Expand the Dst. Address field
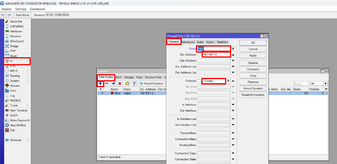Viewport: 337px width, 164px height. (233, 60)
